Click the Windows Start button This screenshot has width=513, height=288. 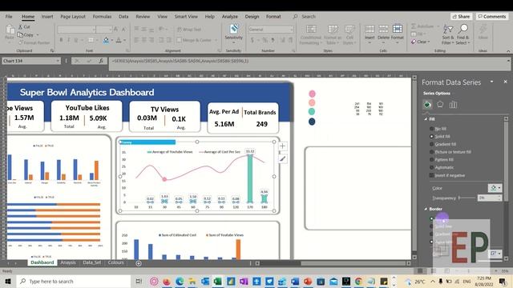[8, 281]
